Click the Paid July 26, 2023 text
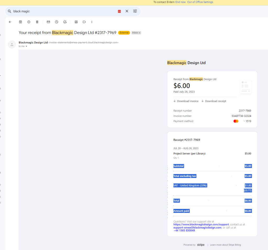The width and height of the screenshot is (268, 250). (x=184, y=92)
